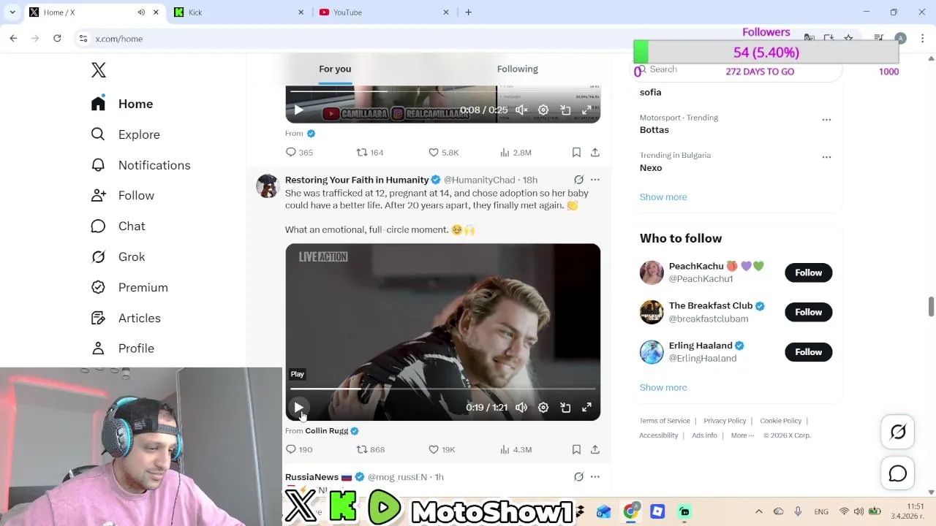Open Restoring Your Faith in Humanity profile
Screen dimensions: 936x526
pyautogui.click(x=357, y=180)
